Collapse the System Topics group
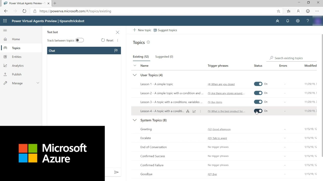This screenshot has width=323, height=181. click(x=135, y=120)
